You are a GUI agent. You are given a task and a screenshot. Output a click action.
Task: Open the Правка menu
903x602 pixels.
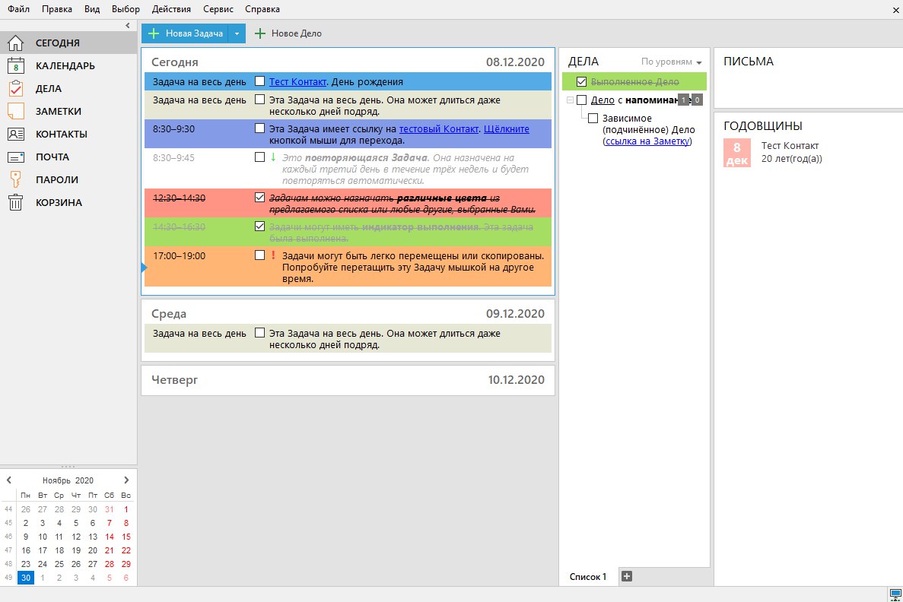tap(57, 9)
